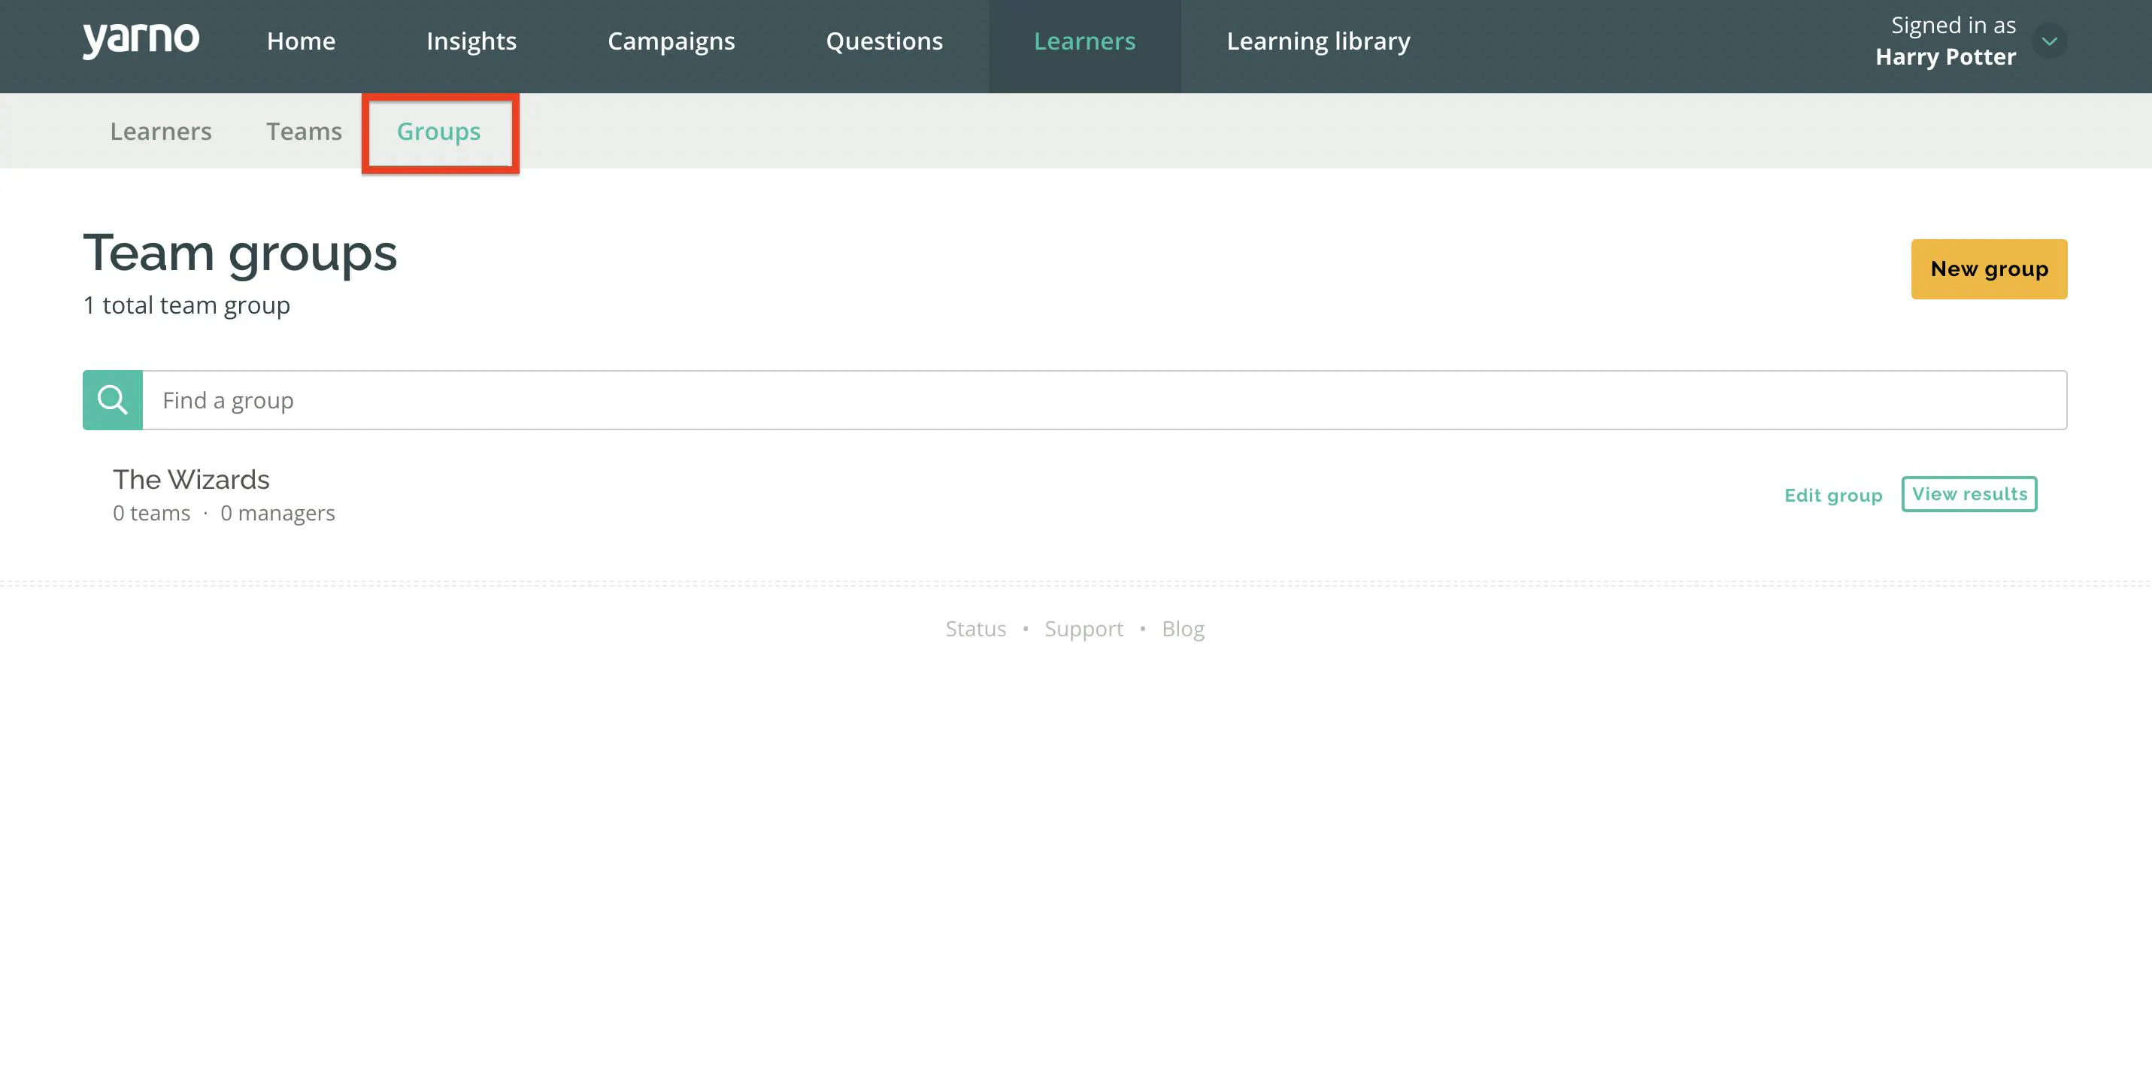
Task: Click the New group button
Action: click(1988, 269)
